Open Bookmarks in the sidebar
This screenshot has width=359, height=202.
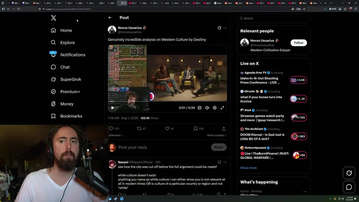67,116
